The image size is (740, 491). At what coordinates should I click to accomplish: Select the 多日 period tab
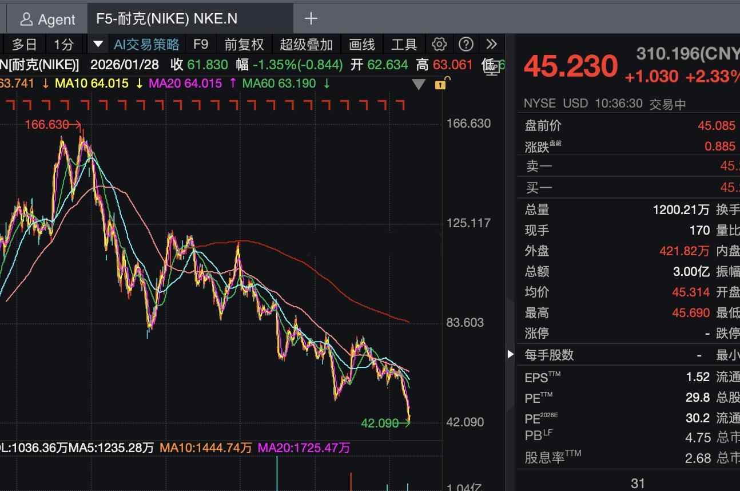pos(24,44)
